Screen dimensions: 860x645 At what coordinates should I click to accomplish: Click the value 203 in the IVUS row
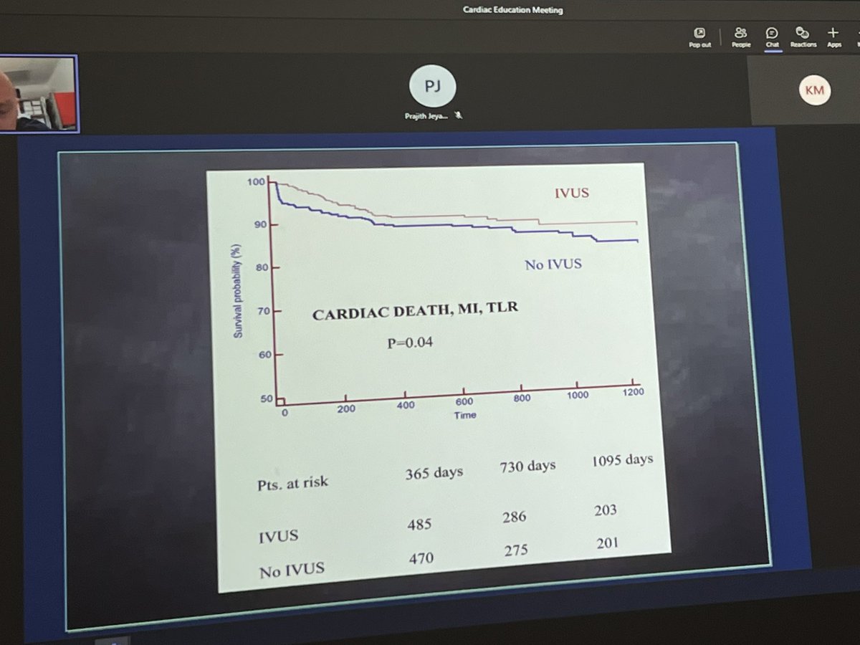click(606, 509)
